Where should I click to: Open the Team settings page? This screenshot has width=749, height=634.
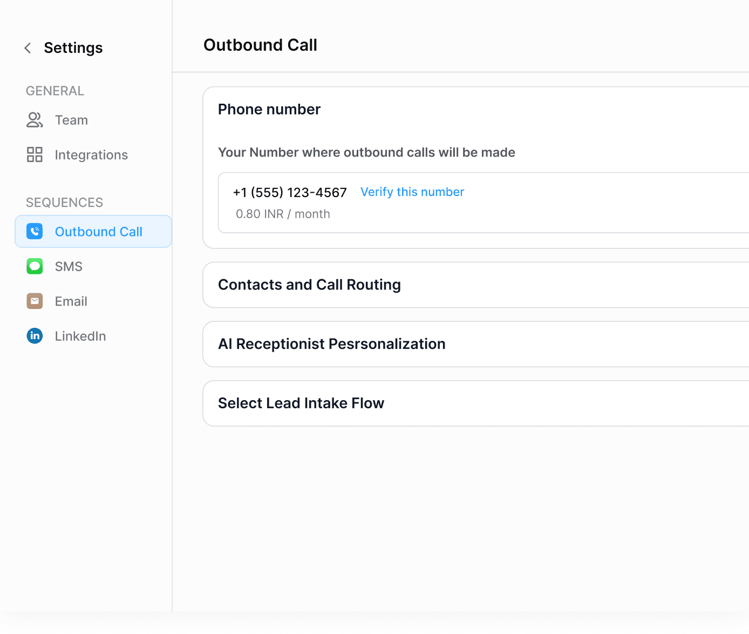(x=71, y=120)
